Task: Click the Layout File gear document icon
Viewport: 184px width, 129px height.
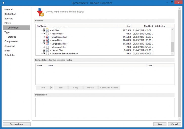Action: pyautogui.click(x=47, y=50)
